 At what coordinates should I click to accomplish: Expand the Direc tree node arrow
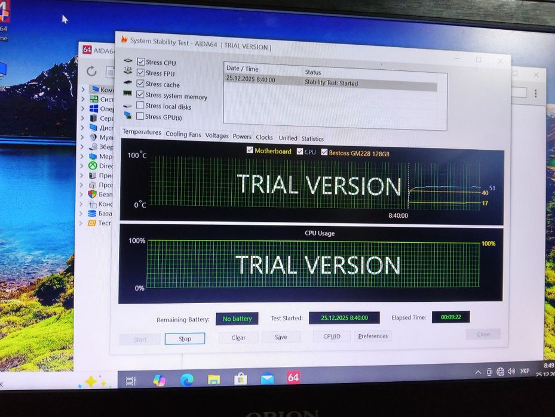[x=82, y=166]
